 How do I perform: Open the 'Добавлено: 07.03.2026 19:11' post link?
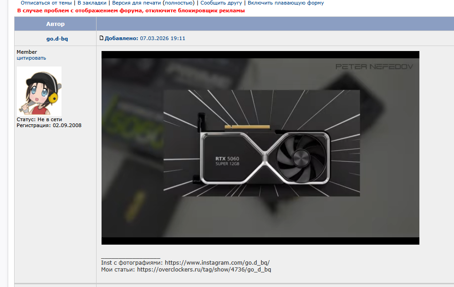[x=145, y=38]
